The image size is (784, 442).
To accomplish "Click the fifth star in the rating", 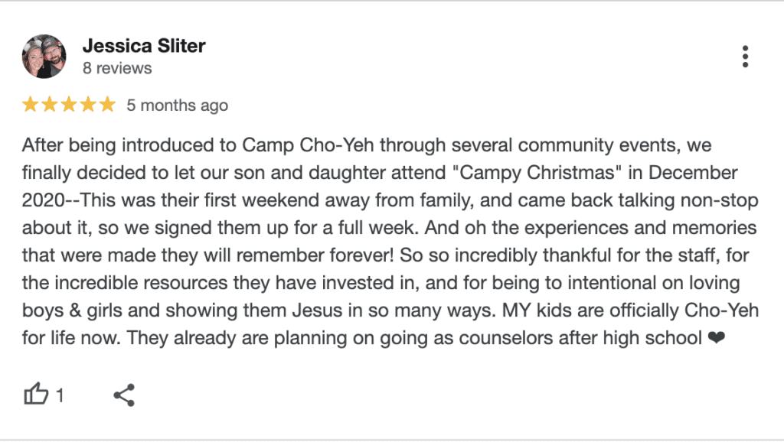I will click(107, 105).
